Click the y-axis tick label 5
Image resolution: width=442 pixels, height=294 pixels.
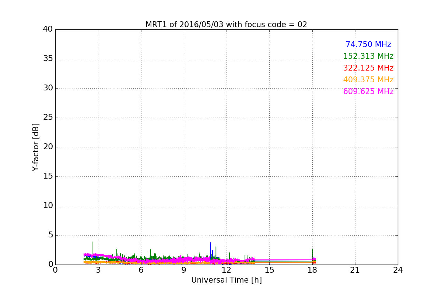[x=50, y=235]
